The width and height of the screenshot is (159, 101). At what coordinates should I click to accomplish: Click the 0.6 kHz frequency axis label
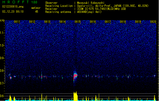[2, 96]
